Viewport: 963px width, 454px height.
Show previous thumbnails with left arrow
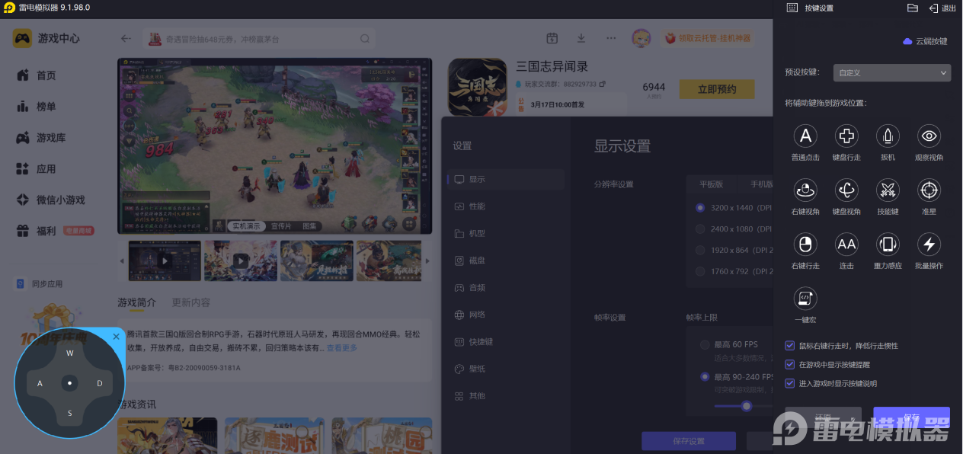point(121,261)
